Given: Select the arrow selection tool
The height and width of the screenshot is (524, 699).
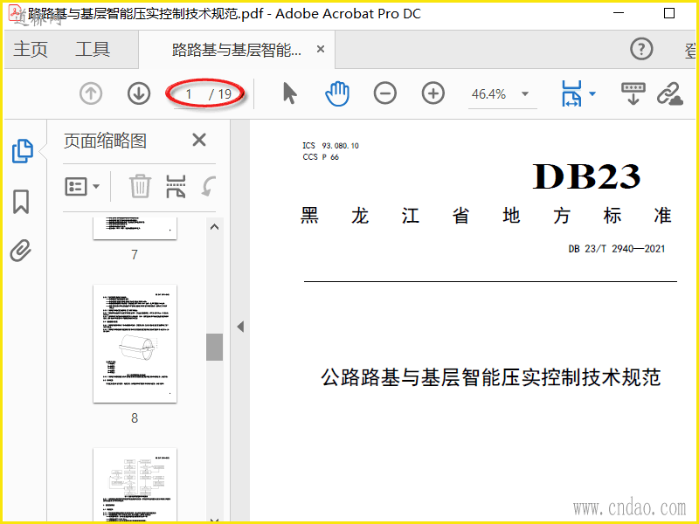Looking at the screenshot, I should (290, 93).
